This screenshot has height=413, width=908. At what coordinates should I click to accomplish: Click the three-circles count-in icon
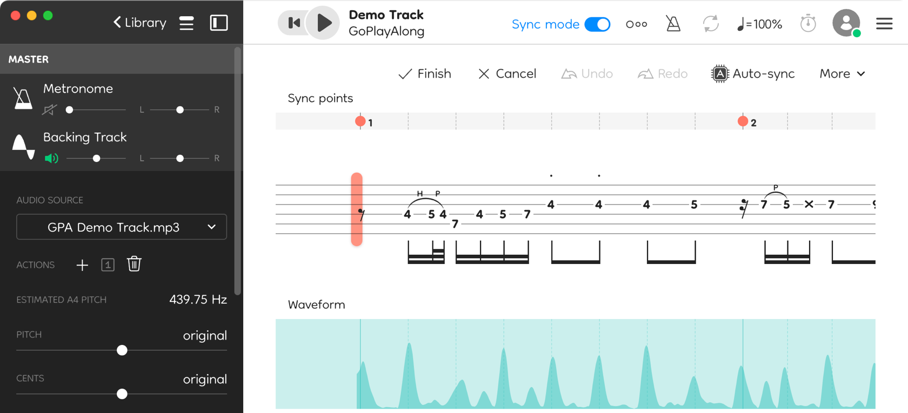[x=636, y=24]
